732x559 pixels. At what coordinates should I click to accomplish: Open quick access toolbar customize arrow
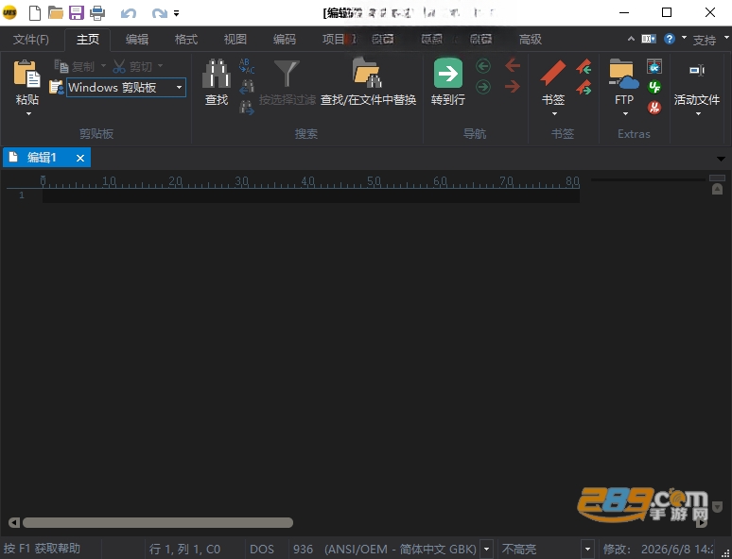click(177, 13)
